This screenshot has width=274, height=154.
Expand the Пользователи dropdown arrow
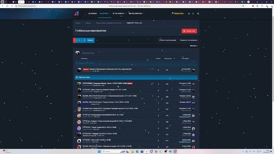tap(144, 13)
